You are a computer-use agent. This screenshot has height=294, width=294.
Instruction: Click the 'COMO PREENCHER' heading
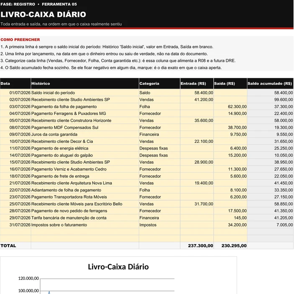click(20, 39)
